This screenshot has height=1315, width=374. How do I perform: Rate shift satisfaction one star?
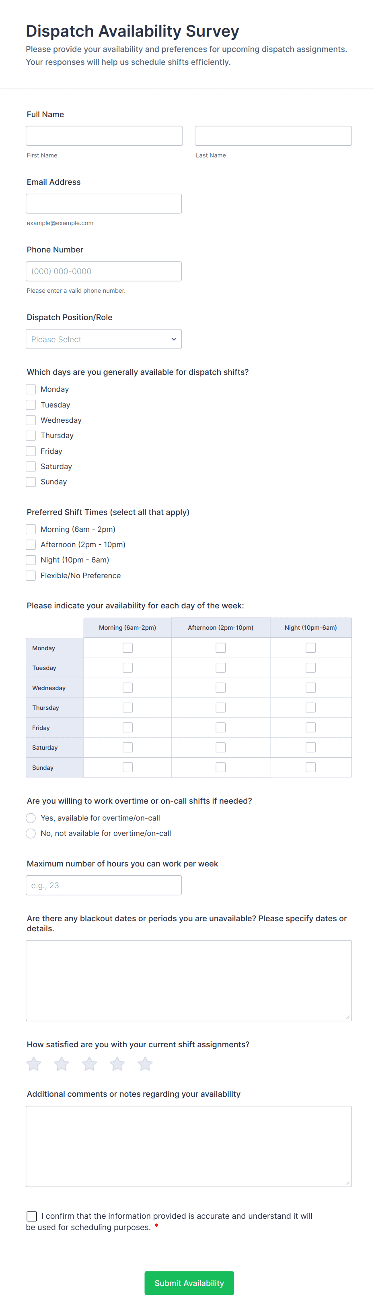(x=34, y=1064)
